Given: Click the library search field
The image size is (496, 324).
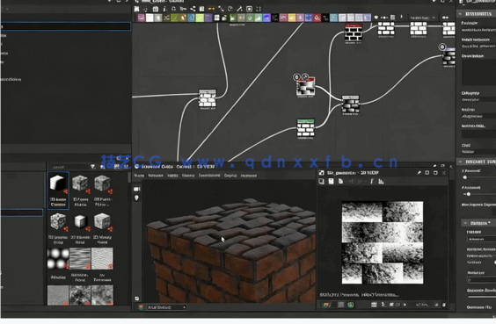Looking at the screenshot, I should (69, 167).
